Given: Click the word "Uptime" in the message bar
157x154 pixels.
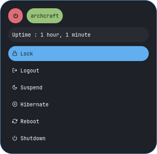Looking at the screenshot, I should (22, 35).
